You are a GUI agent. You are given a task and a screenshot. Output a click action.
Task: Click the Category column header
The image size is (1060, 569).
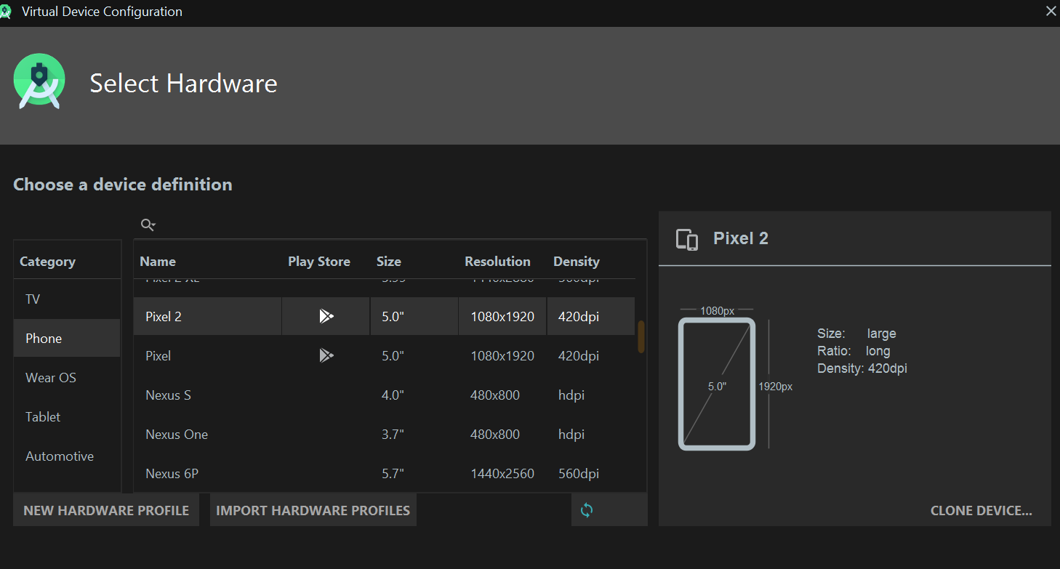pos(47,262)
